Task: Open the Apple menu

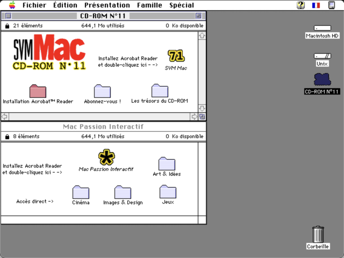Action: pos(12,5)
